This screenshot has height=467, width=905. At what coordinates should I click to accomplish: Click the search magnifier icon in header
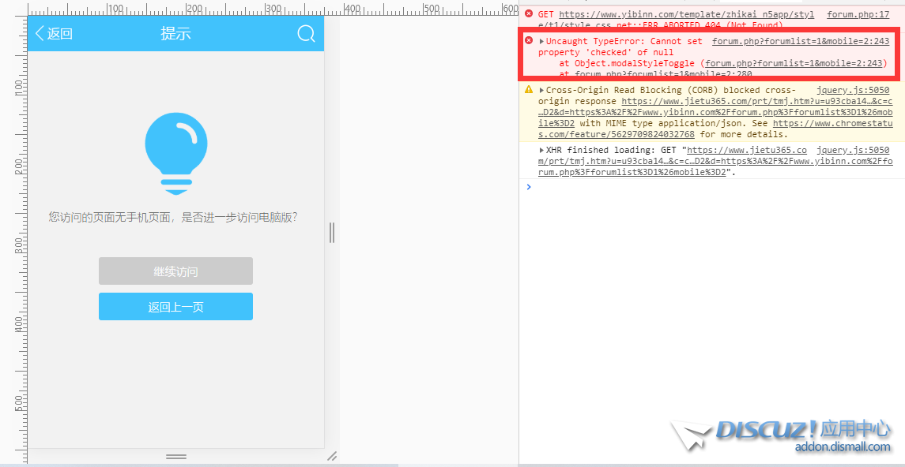pyautogui.click(x=306, y=33)
